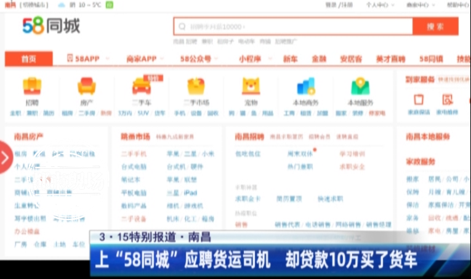Click the search magnifier icon
Image resolution: width=471 pixels, height=279 pixels.
pos(182,26)
